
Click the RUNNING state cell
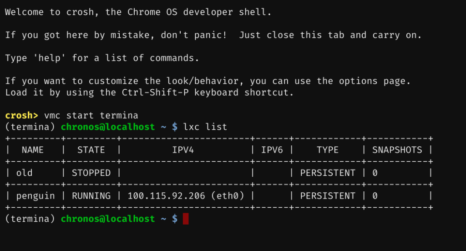coord(91,196)
